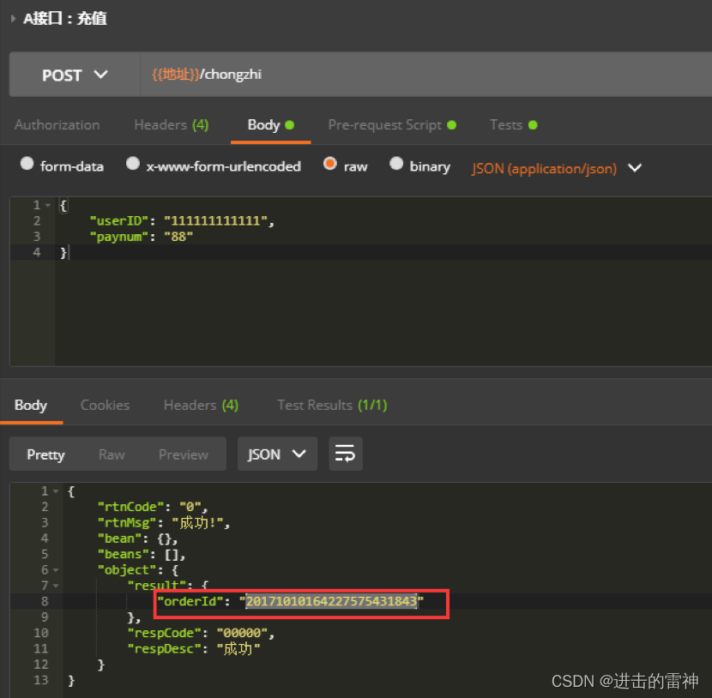This screenshot has height=698, width=712.
Task: Open the response Body tab
Action: (x=31, y=405)
